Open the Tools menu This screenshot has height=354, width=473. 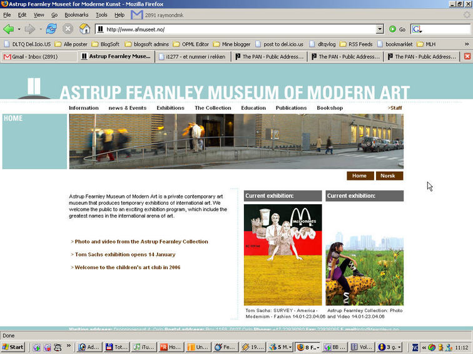tap(101, 15)
